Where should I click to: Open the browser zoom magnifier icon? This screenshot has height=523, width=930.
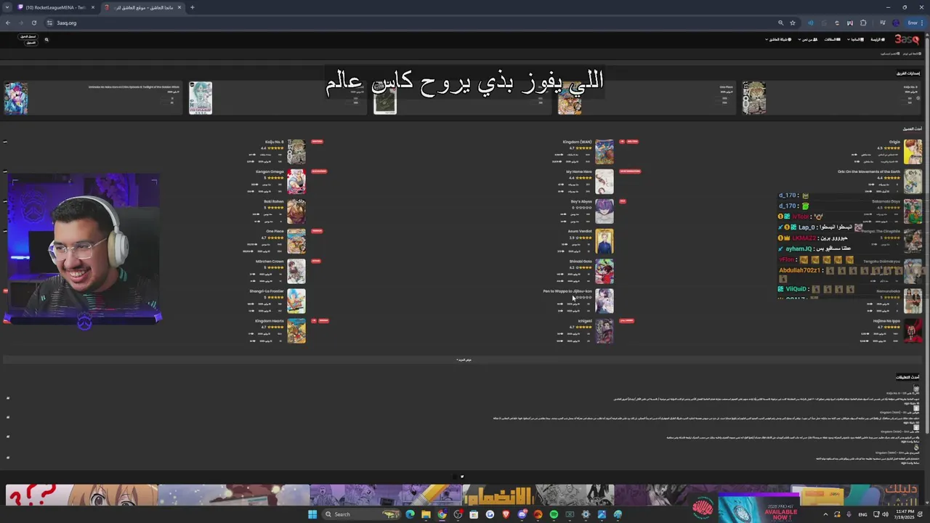point(780,23)
